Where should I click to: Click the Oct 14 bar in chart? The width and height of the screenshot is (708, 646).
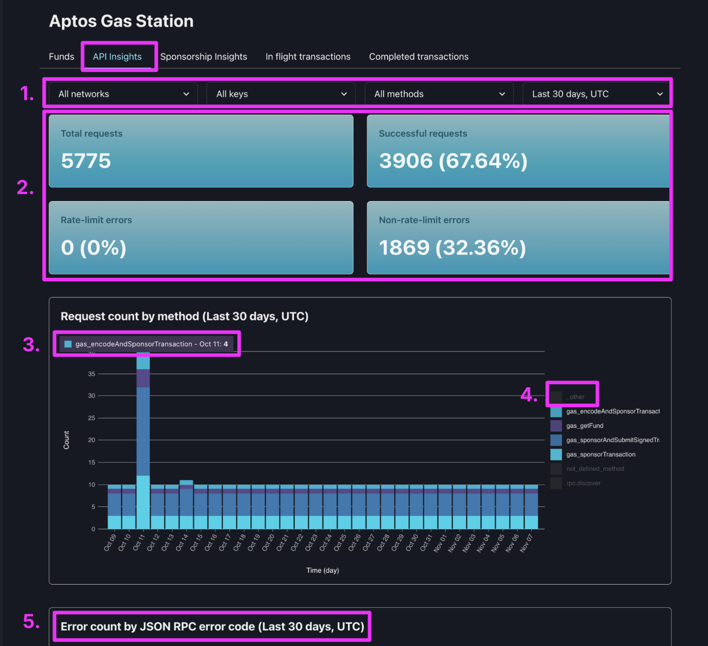point(186,505)
